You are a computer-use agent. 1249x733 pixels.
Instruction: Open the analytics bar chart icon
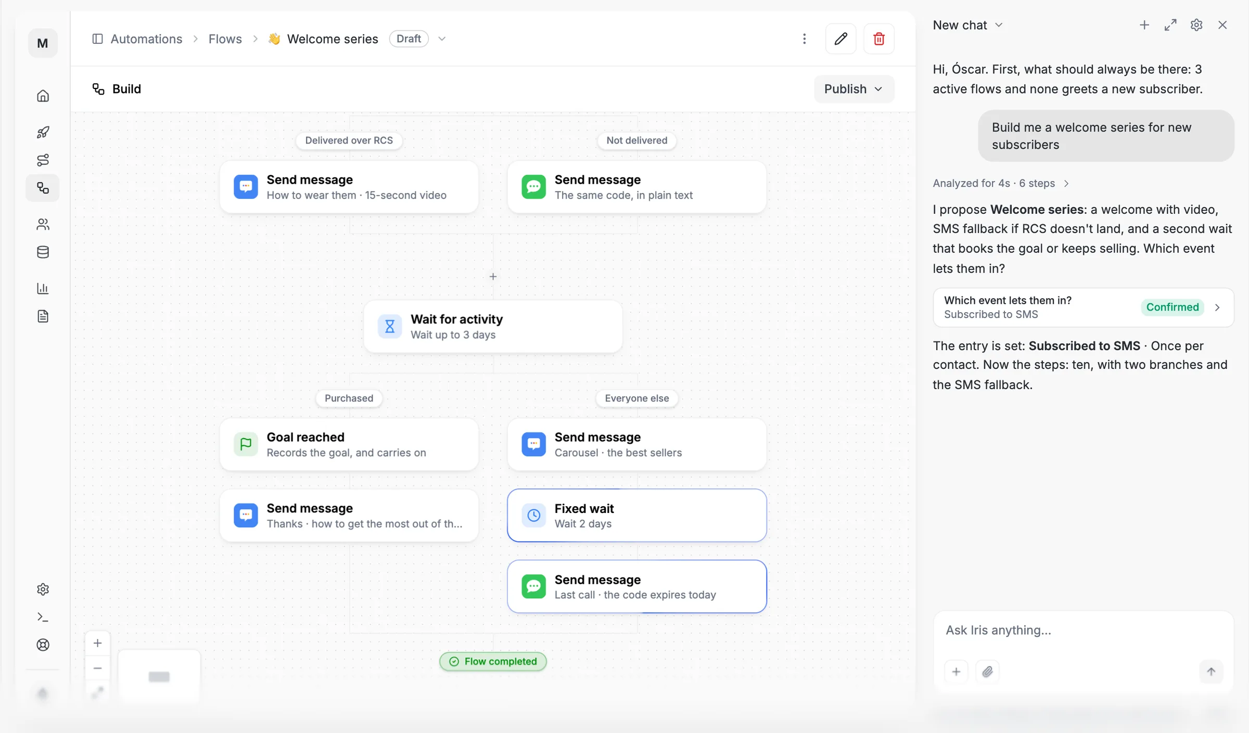tap(43, 288)
